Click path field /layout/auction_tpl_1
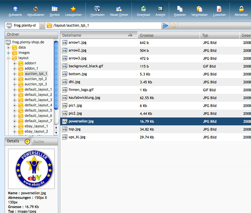Image resolution: width=251 pixels, height=213 pixels. [103, 26]
